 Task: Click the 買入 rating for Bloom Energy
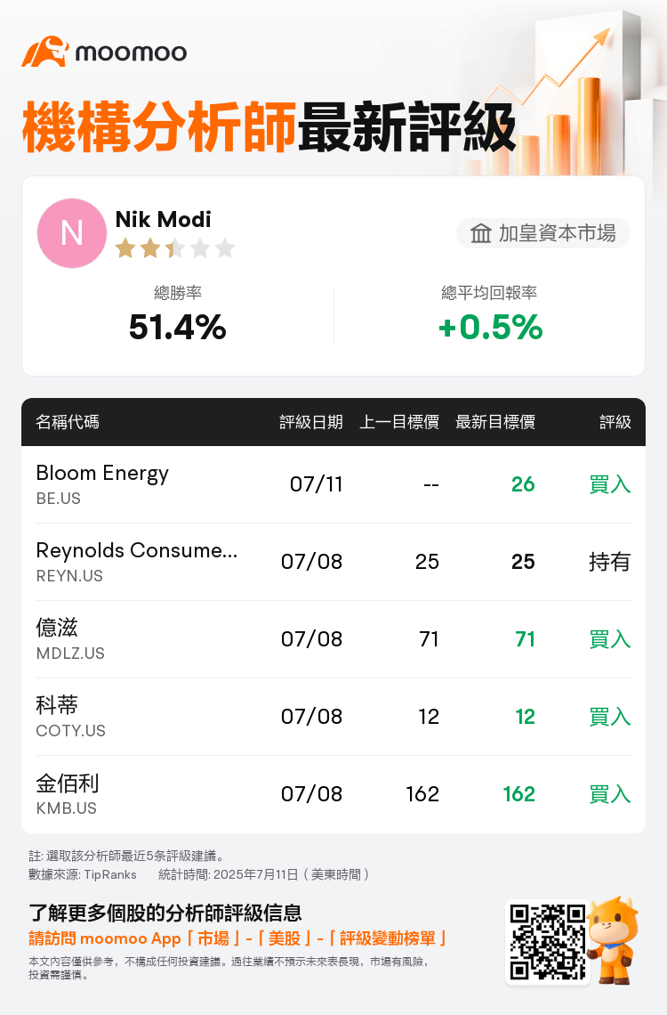(x=609, y=484)
